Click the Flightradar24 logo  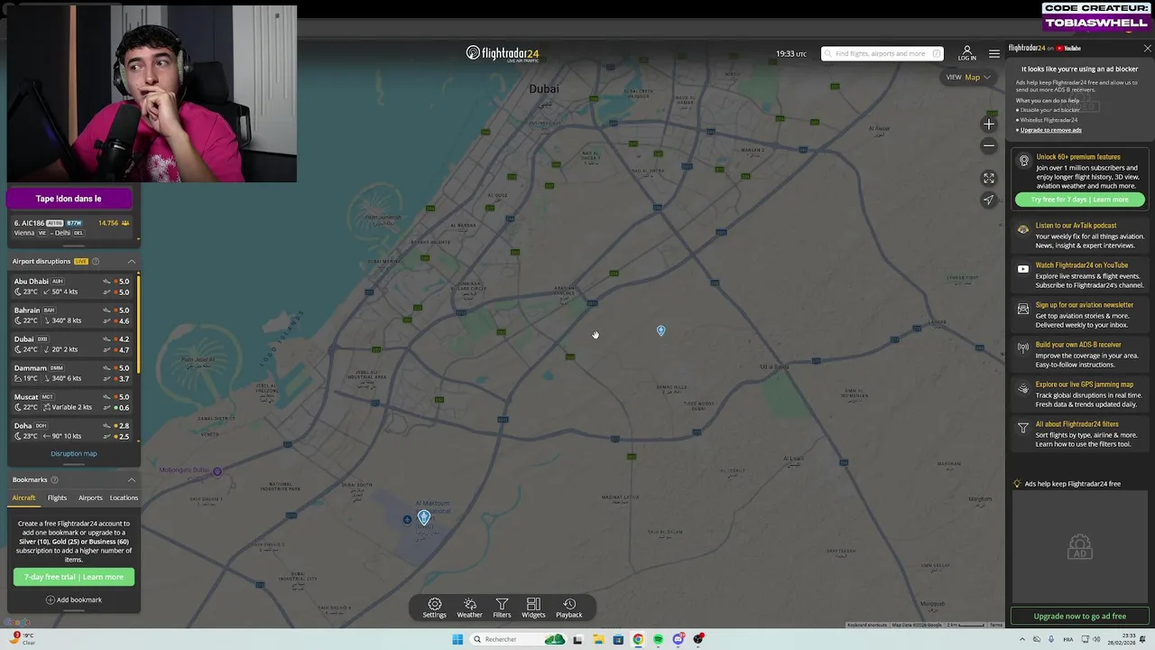(x=503, y=53)
